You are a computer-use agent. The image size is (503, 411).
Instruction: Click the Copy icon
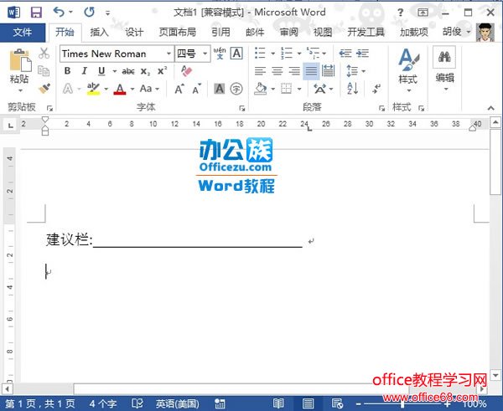(x=44, y=71)
